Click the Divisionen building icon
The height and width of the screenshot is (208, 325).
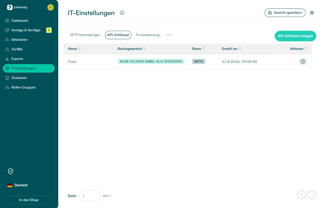pos(7,78)
